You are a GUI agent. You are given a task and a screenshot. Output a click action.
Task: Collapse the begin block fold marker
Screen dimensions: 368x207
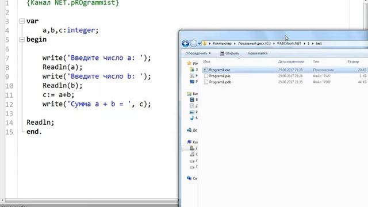(x=22, y=40)
